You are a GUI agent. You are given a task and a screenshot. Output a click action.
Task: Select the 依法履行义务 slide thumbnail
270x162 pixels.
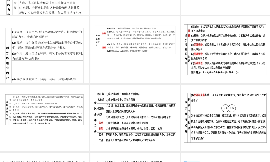tap(225, 118)
